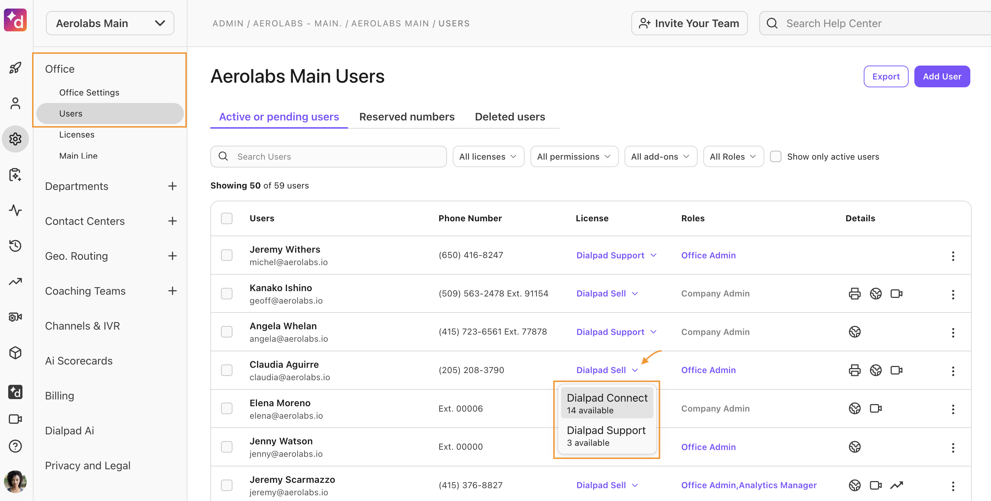Click the globe icon for Jenny Watson
The width and height of the screenshot is (991, 501).
pos(854,446)
